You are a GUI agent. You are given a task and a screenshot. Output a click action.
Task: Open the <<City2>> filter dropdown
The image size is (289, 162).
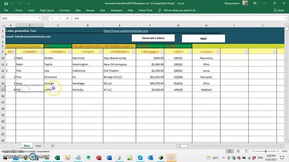coord(219,52)
